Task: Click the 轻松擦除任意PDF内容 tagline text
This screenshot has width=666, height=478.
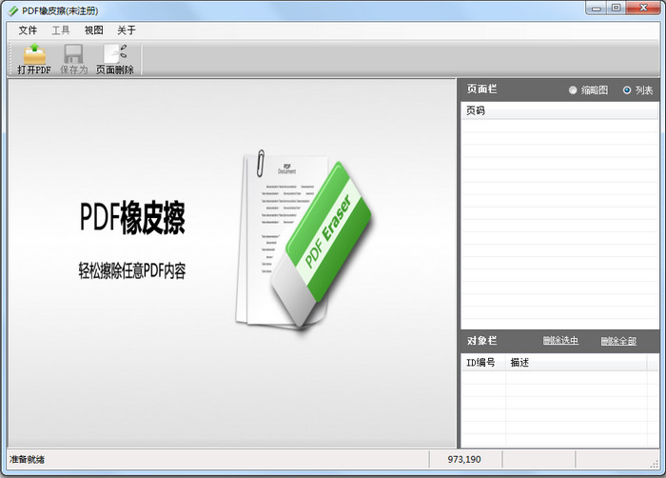Action: click(x=132, y=270)
